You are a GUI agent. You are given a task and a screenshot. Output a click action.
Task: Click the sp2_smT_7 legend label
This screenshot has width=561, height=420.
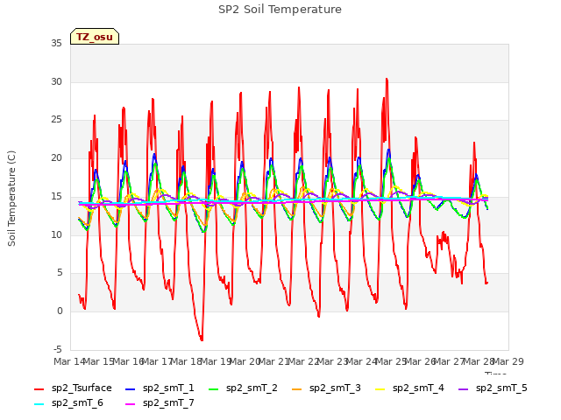click(x=168, y=403)
